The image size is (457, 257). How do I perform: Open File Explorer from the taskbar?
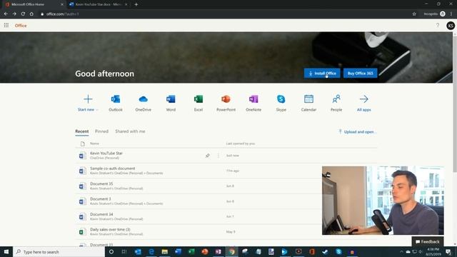coord(165,252)
